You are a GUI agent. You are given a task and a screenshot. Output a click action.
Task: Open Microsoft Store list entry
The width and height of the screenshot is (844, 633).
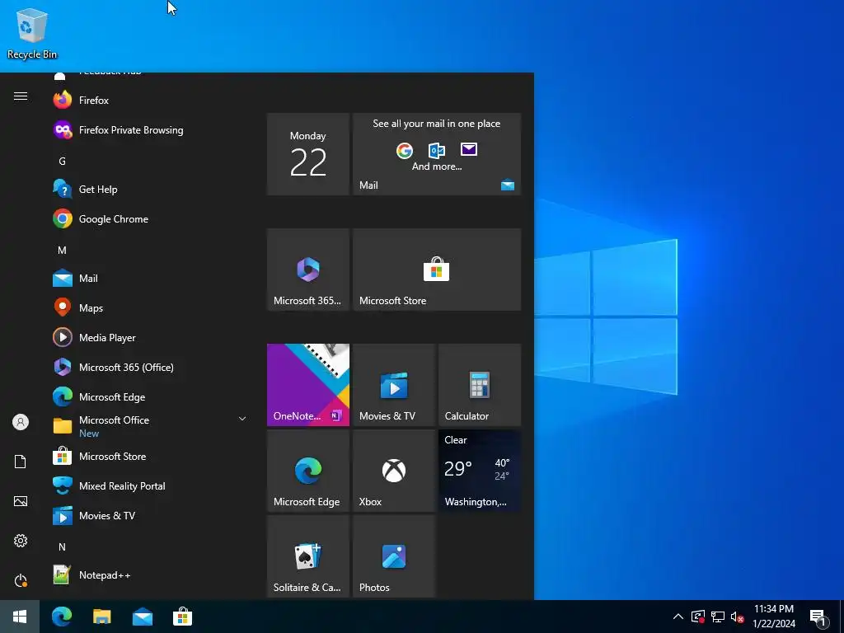[x=151, y=456]
